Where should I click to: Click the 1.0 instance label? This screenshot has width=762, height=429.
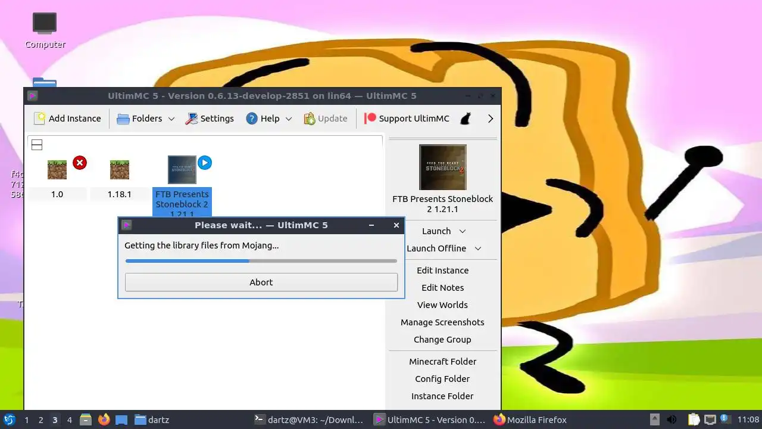[x=57, y=194]
